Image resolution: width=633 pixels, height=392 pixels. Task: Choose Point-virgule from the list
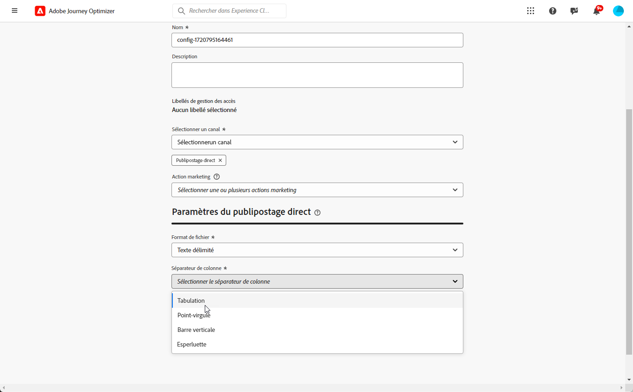click(194, 315)
